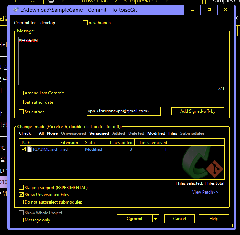Close the TortoiseGit Commit dialog

pyautogui.click(x=225, y=10)
